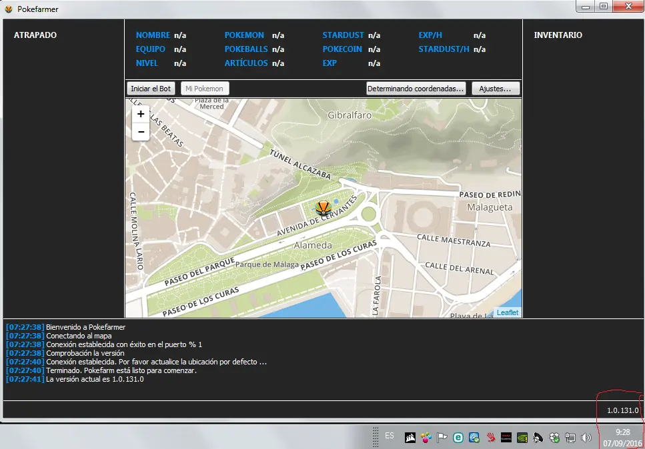This screenshot has width=645, height=449.
Task: Click the STARDUST stat label
Action: pos(343,35)
